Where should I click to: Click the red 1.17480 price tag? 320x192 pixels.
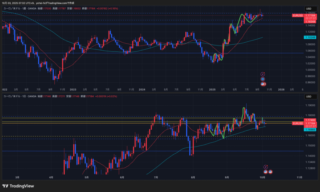click(x=311, y=120)
